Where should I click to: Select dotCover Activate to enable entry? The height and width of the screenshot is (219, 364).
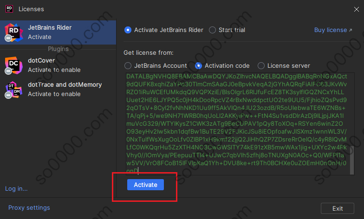pos(58,65)
